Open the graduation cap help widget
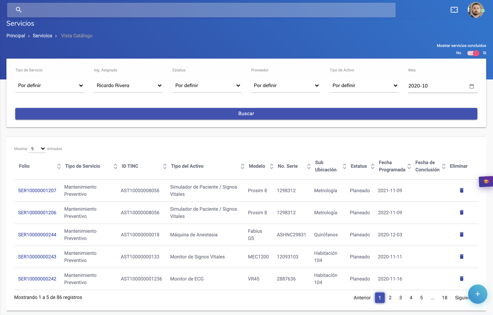Screen dimensions: 493x315 (x=486, y=181)
